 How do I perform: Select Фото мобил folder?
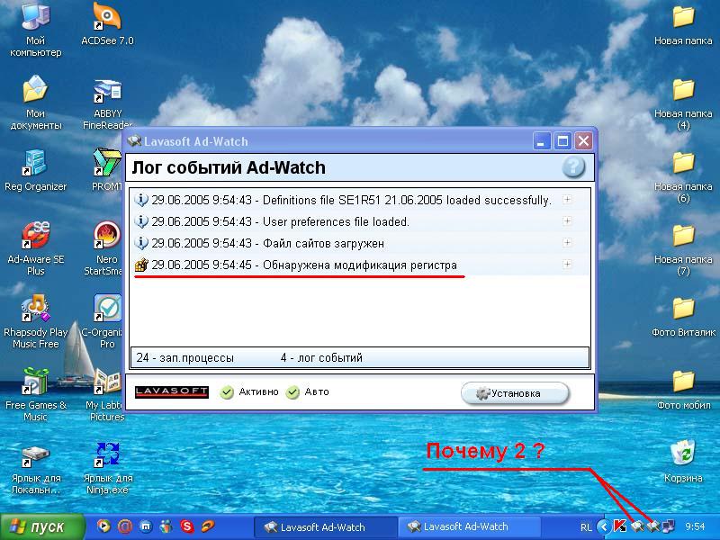(683, 391)
